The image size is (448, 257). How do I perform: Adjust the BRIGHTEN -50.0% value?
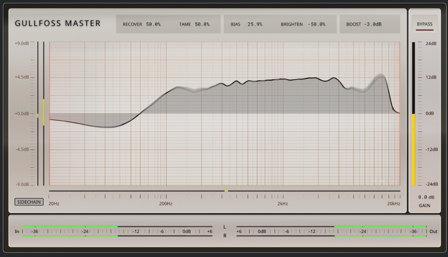[316, 24]
